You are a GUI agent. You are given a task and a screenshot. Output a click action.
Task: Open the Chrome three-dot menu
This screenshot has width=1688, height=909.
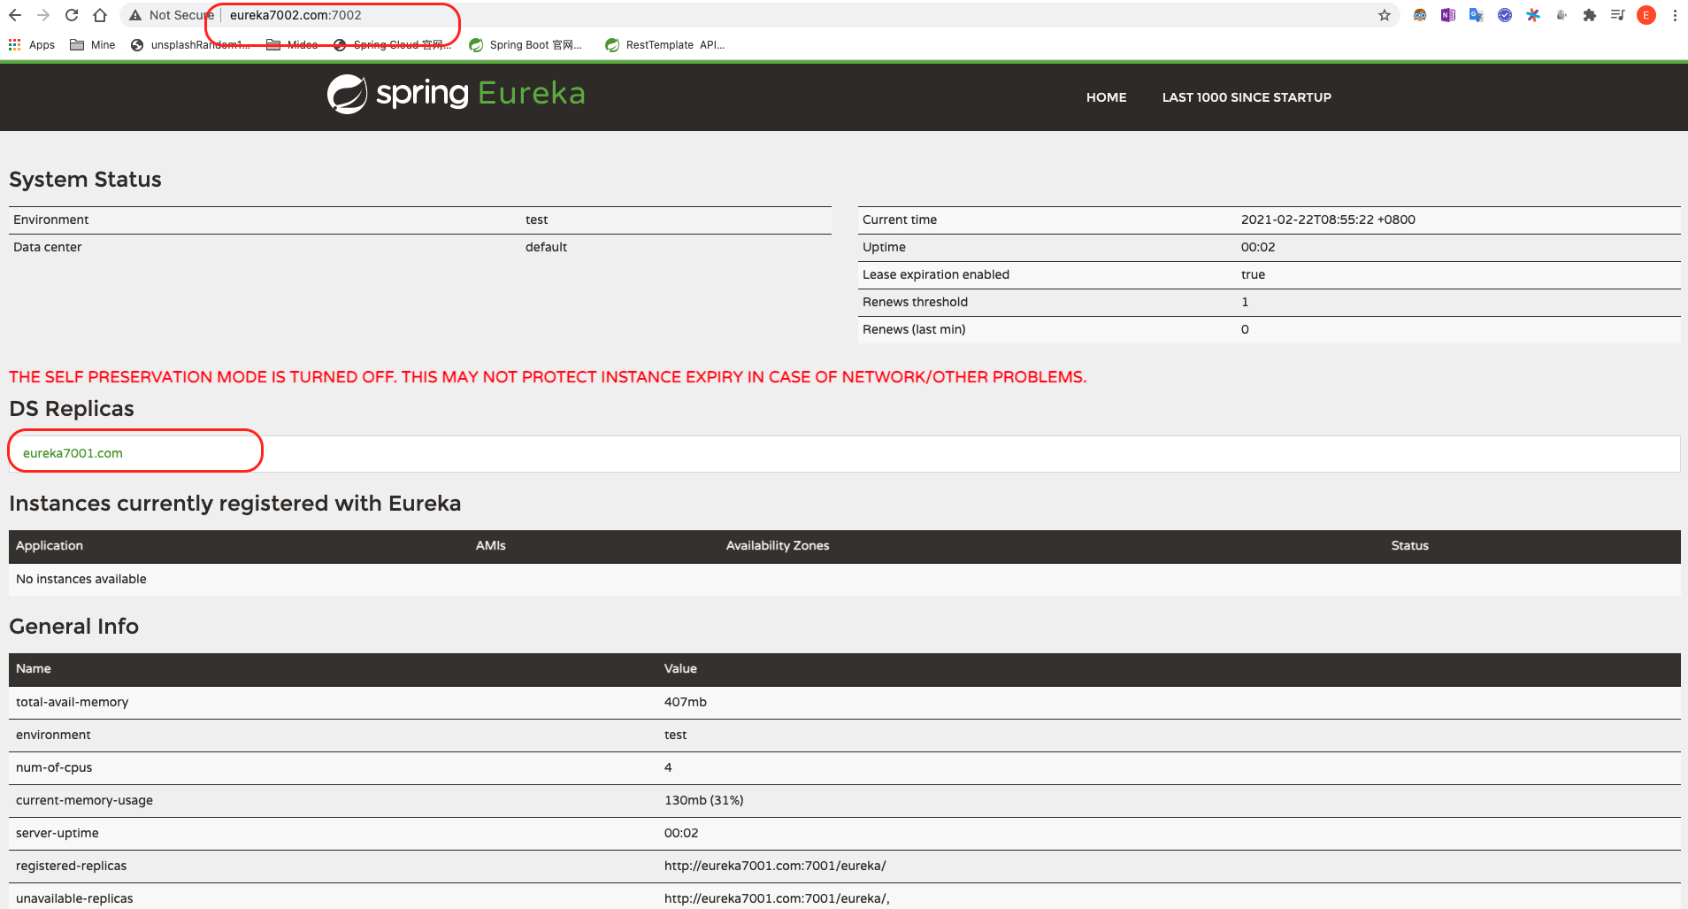1675,15
